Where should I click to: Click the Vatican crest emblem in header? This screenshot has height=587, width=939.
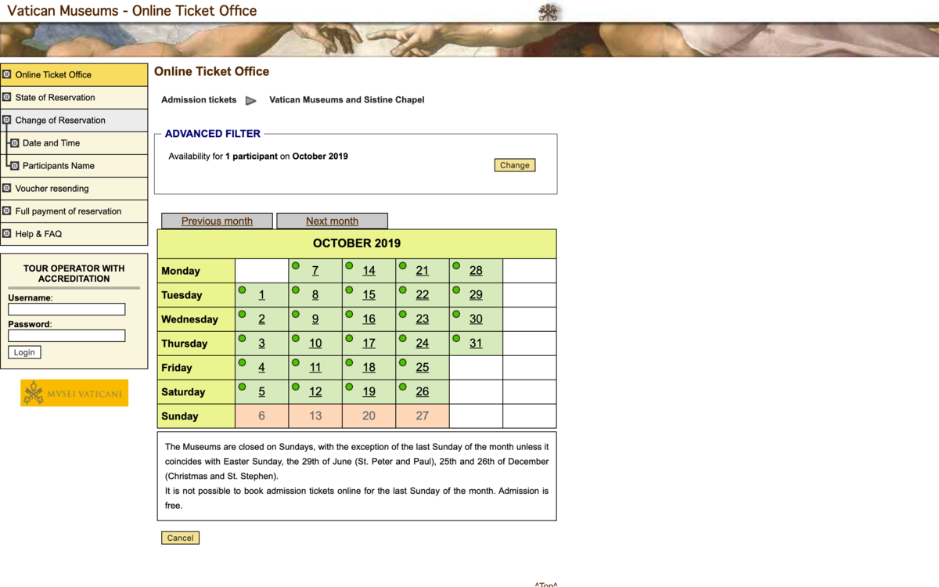549,12
